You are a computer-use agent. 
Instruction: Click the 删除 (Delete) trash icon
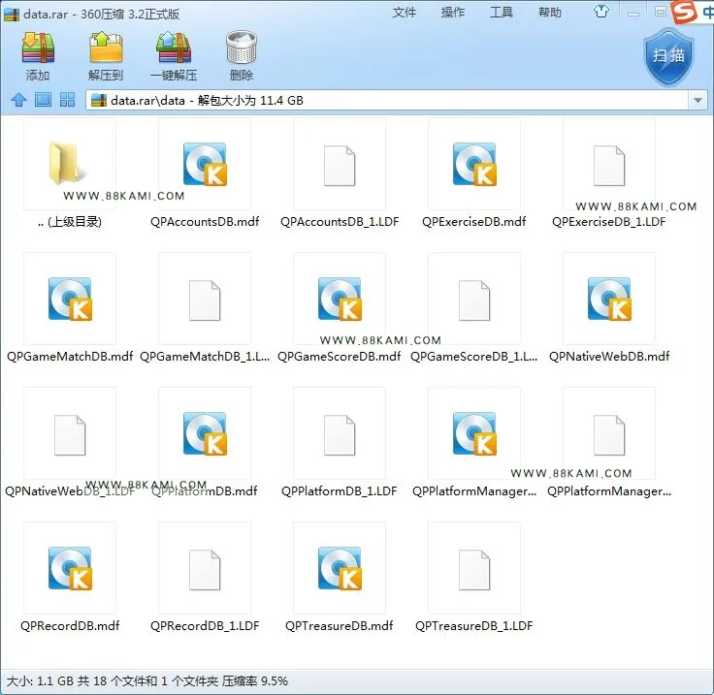click(242, 55)
